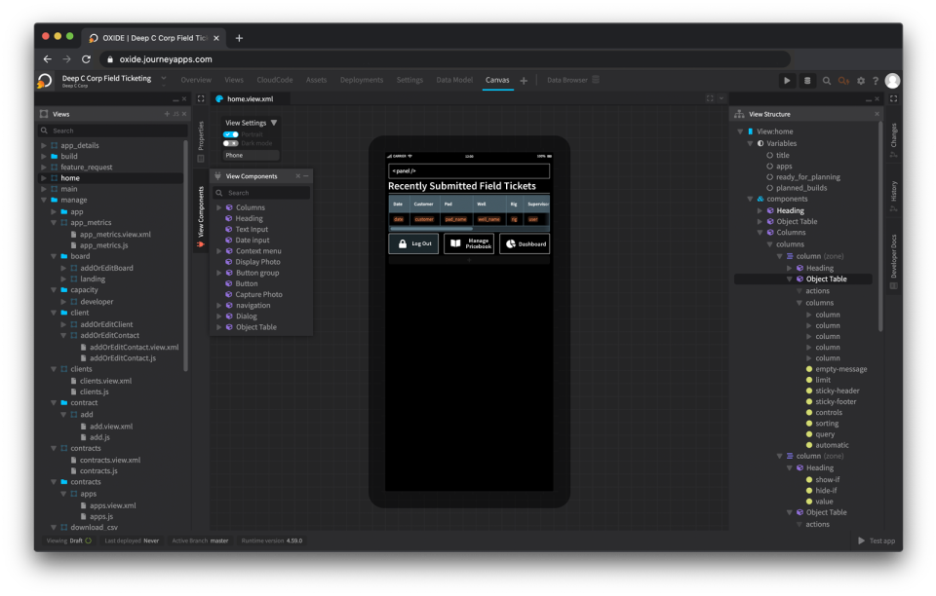The image size is (936, 596).
Task: Click the OXIDE logo in the top-left corner
Action: tap(43, 80)
